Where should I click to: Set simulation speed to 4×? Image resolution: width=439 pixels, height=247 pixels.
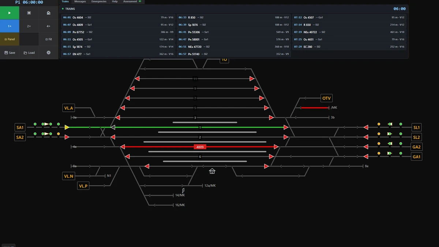click(x=49, y=26)
